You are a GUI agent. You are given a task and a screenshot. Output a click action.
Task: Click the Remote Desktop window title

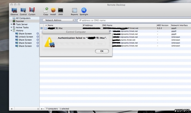[x=116, y=5]
